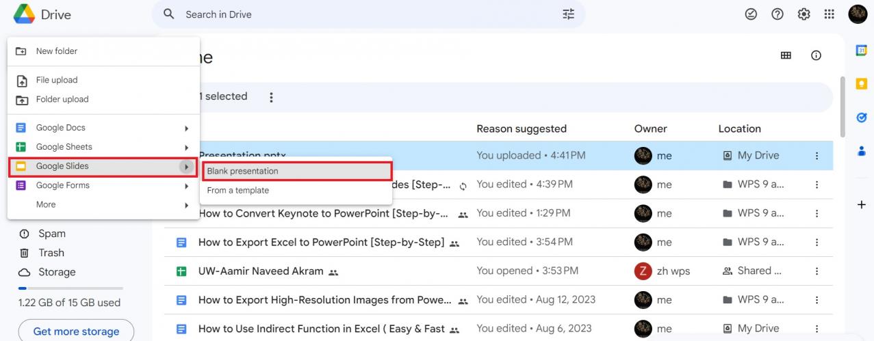The width and height of the screenshot is (874, 341).
Task: Click the vertical scrollbar of the file list
Action: (843, 106)
